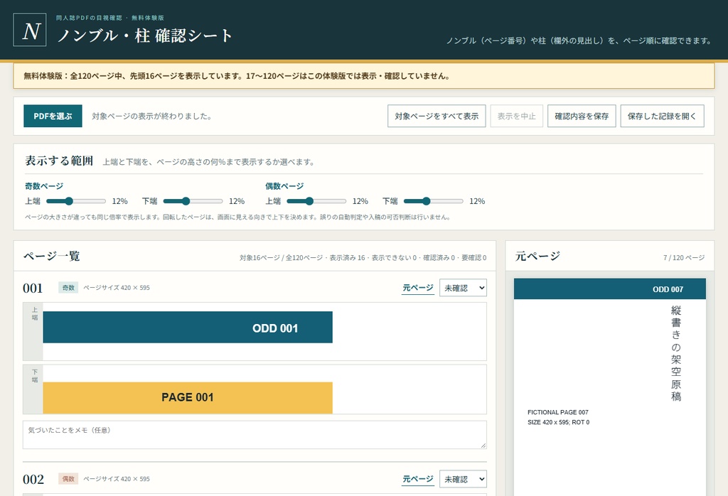Viewport: 728px width, 496px height.
Task: Save results with 確認内容を保存 button
Action: 582,116
